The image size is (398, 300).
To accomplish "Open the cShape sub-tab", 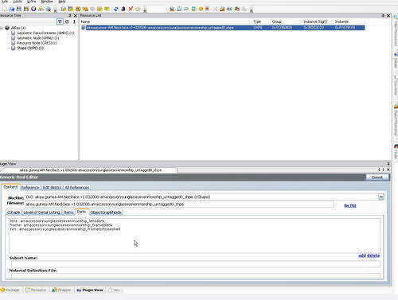I will point(14,212).
